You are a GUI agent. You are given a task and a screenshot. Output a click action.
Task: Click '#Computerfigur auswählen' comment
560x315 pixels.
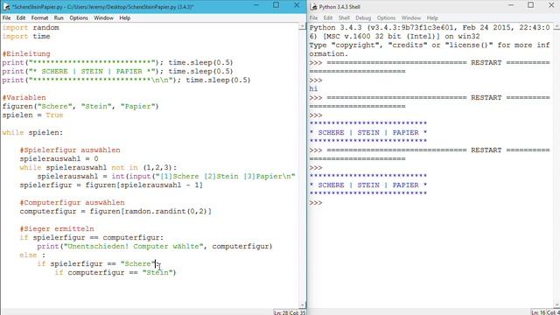pos(72,202)
